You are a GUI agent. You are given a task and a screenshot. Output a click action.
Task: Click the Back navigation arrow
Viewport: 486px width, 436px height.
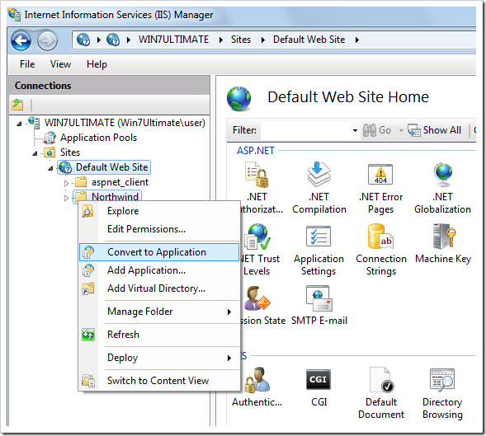(x=21, y=40)
